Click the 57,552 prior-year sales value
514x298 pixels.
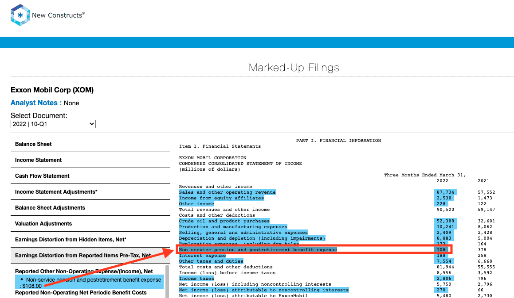tap(487, 192)
